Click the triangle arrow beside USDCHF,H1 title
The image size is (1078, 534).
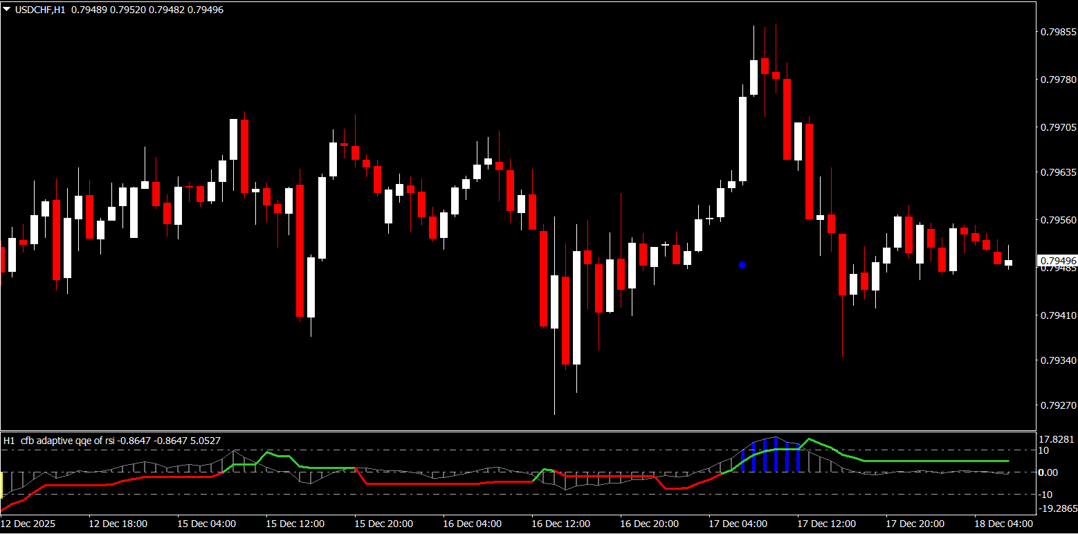(x=6, y=10)
